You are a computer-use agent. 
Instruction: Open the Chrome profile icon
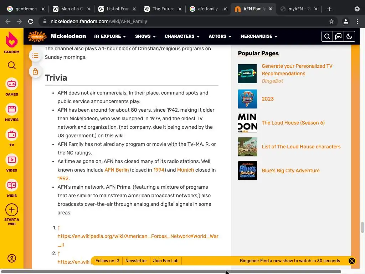tap(346, 21)
